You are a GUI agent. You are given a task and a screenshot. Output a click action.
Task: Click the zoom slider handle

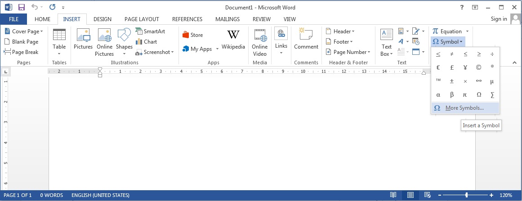(x=467, y=195)
